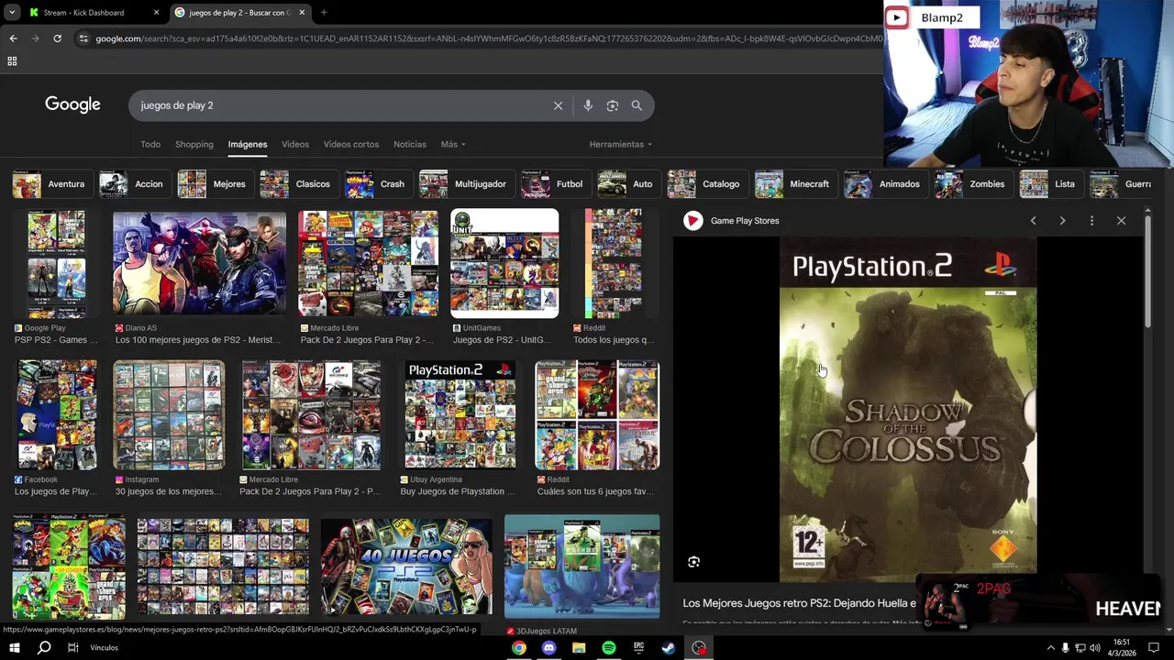Open the tab search dropdown in Chrome

tap(11, 13)
